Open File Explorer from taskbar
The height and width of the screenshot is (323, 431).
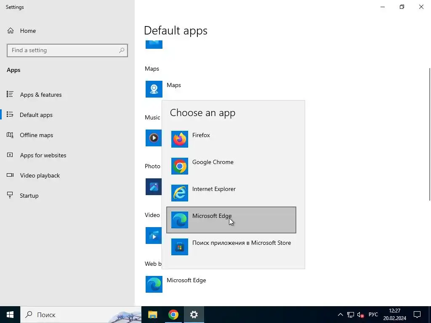click(x=152, y=315)
